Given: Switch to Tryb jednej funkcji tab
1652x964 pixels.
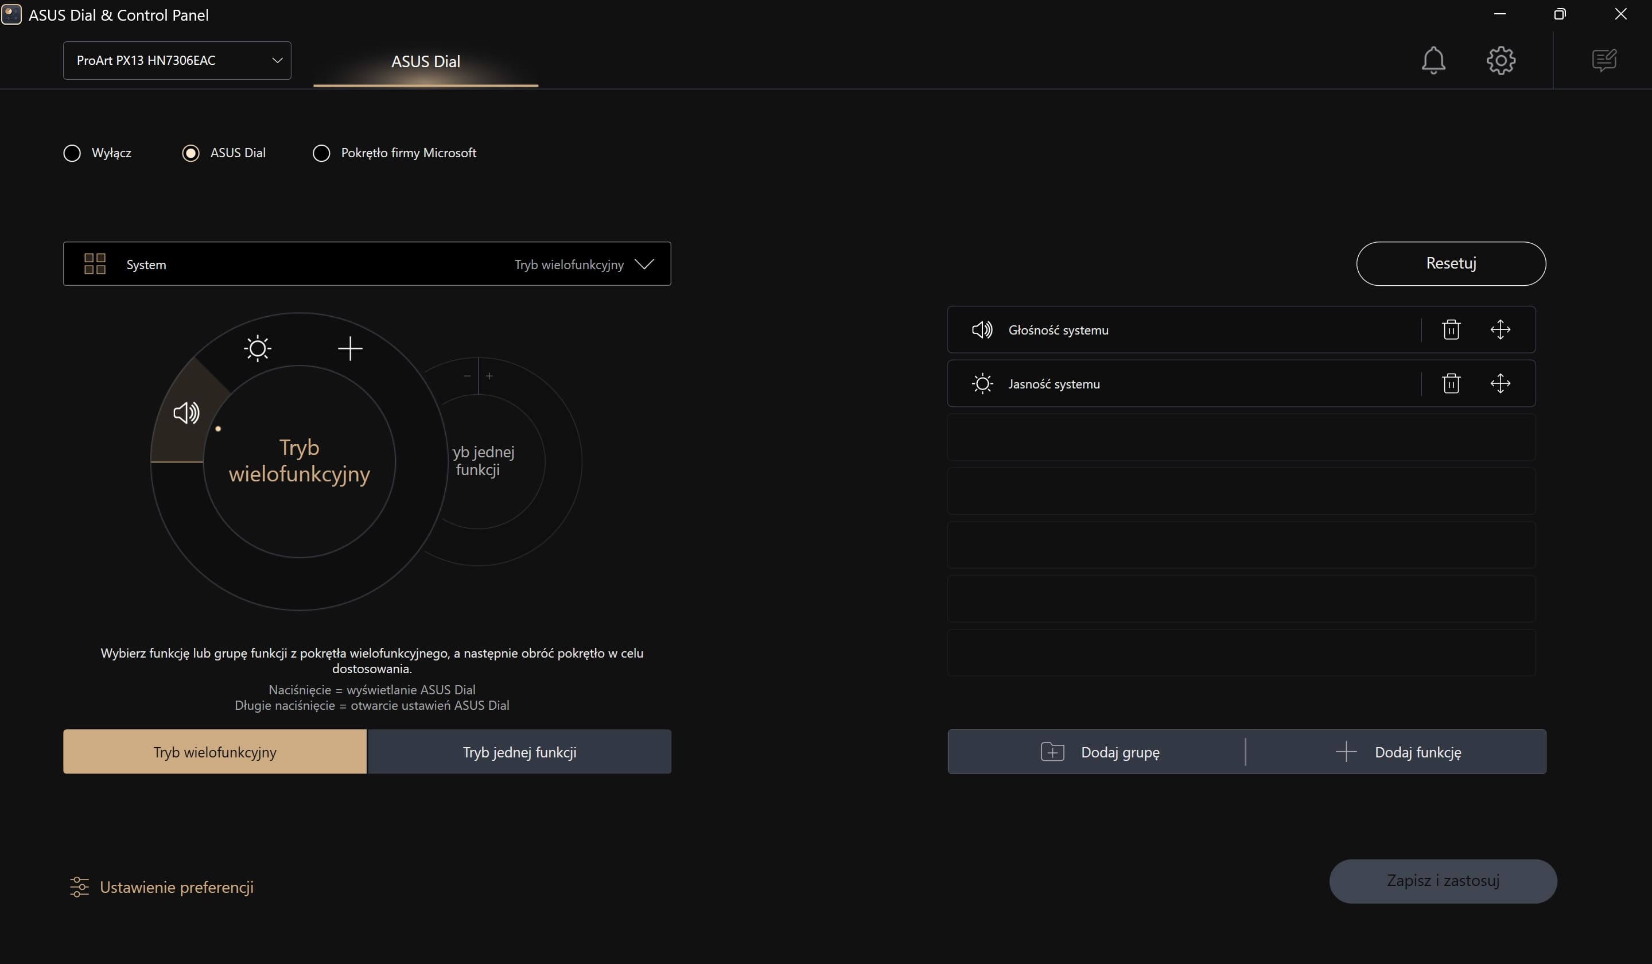Looking at the screenshot, I should (x=519, y=752).
